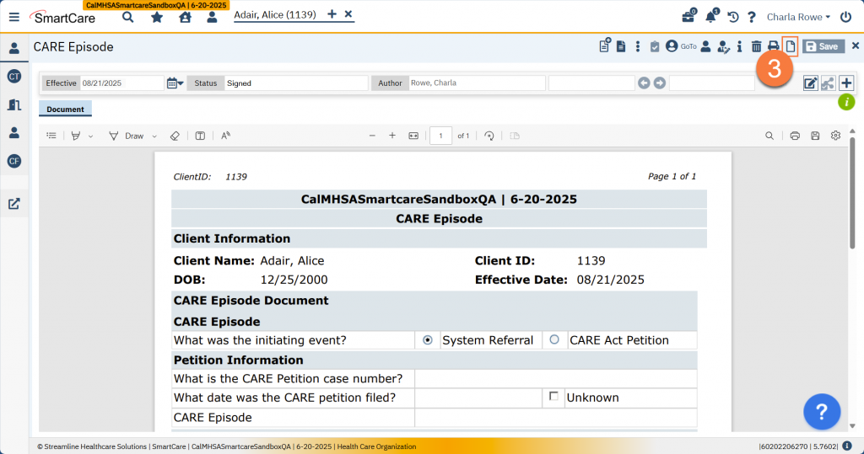Select the Draw tool
Screen dimensions: 864x454
127,136
